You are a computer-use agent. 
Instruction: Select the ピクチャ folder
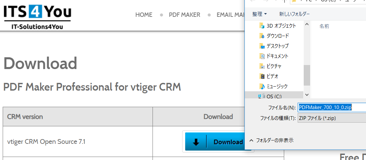(270, 66)
